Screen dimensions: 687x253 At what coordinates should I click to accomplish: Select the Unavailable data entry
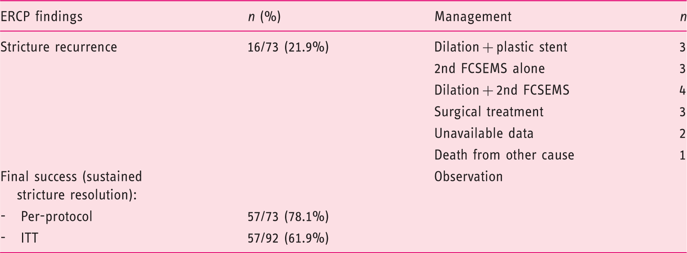pyautogui.click(x=484, y=133)
